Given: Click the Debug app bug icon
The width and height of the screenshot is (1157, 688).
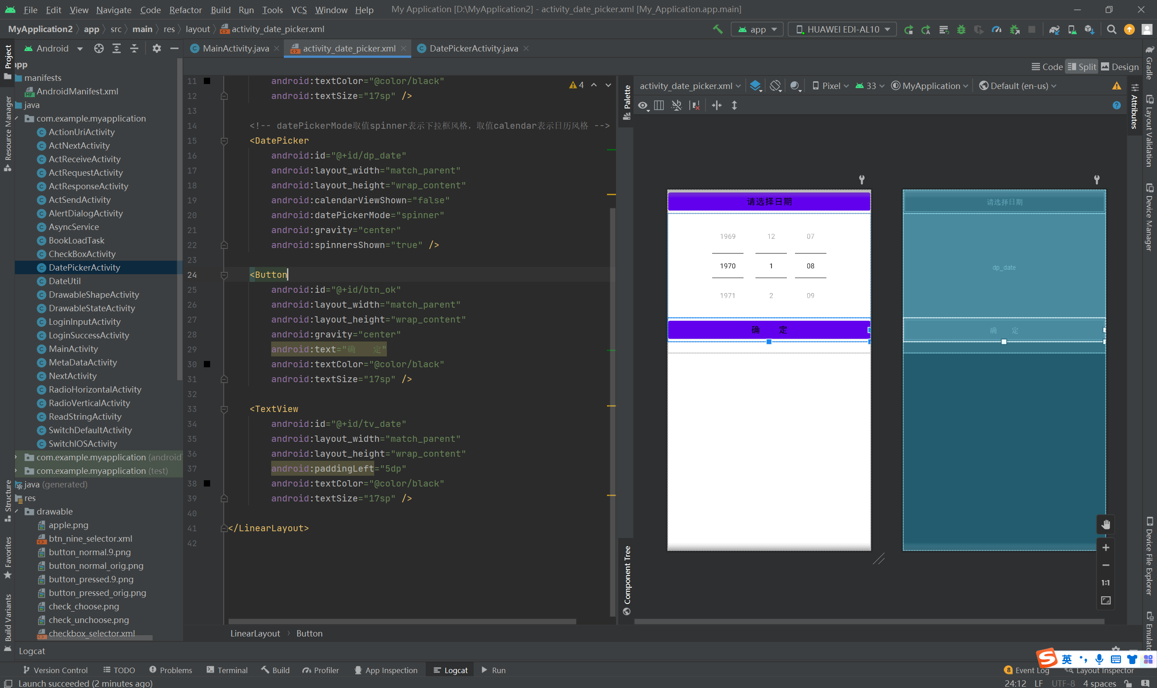Looking at the screenshot, I should pos(961,29).
